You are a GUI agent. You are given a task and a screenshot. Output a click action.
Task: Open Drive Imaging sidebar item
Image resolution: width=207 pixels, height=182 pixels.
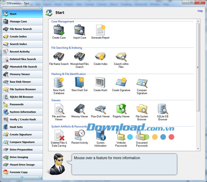point(22,157)
